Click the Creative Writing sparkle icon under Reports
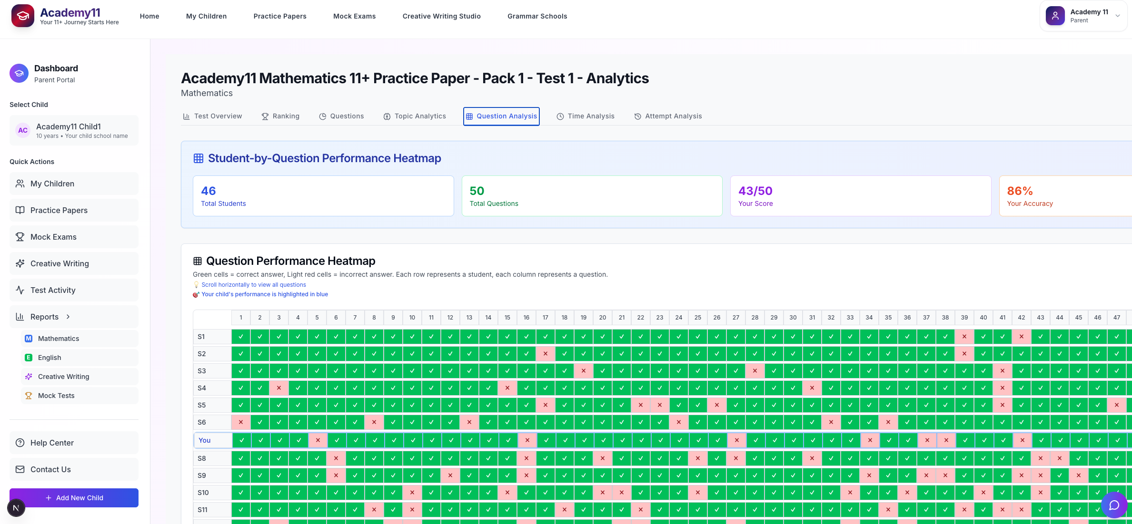 tap(29, 377)
